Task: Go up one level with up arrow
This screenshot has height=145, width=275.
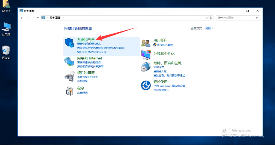Action: pos(38,18)
